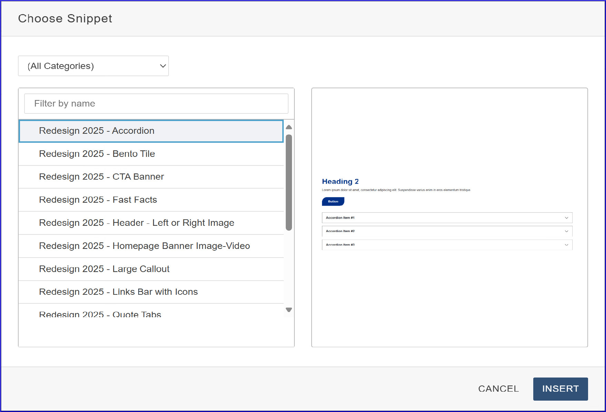Open the All Categories dropdown
Viewport: 606px width, 412px height.
pyautogui.click(x=93, y=66)
